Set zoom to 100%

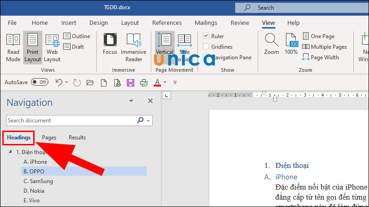pyautogui.click(x=291, y=45)
